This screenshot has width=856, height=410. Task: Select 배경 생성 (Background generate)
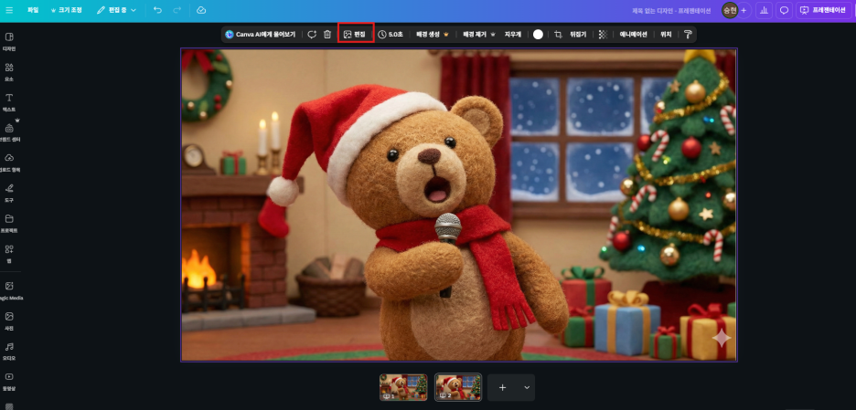(x=432, y=35)
